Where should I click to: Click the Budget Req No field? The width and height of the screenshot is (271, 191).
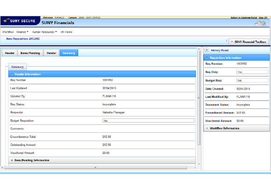pos(252,81)
